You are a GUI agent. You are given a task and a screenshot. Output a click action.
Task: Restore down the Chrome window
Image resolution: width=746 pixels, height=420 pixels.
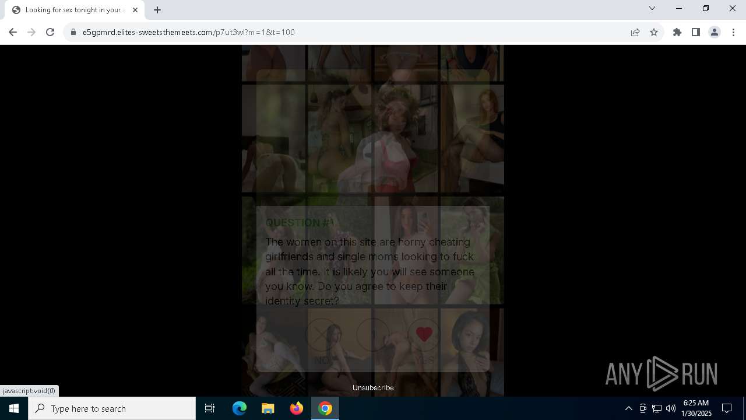[706, 8]
